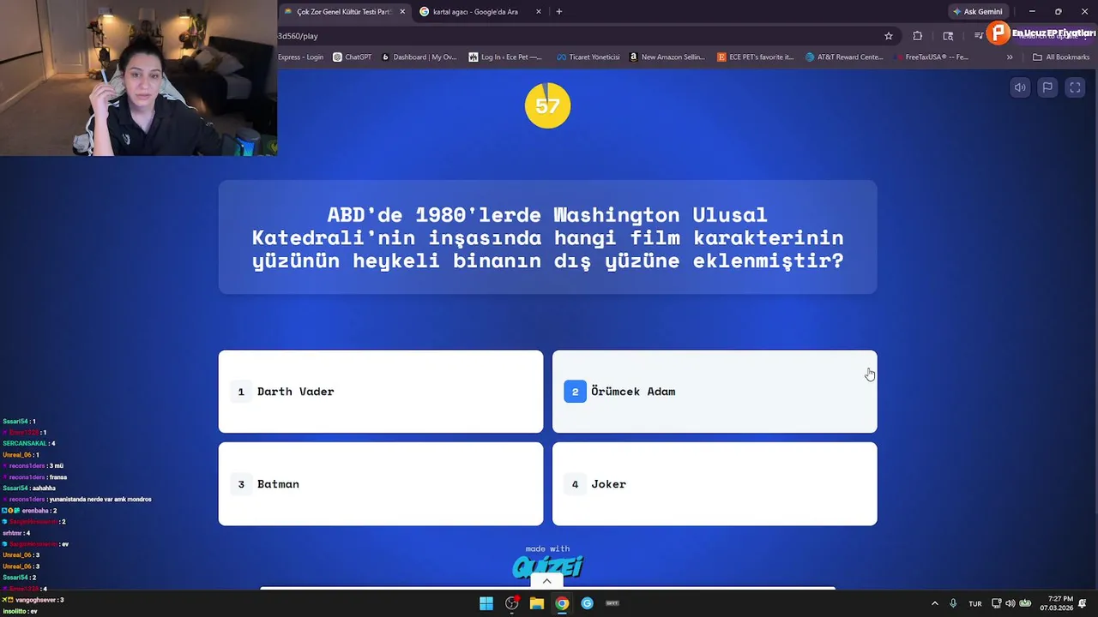Open Google Chrome taskbar icon
The image size is (1098, 617).
tap(562, 603)
